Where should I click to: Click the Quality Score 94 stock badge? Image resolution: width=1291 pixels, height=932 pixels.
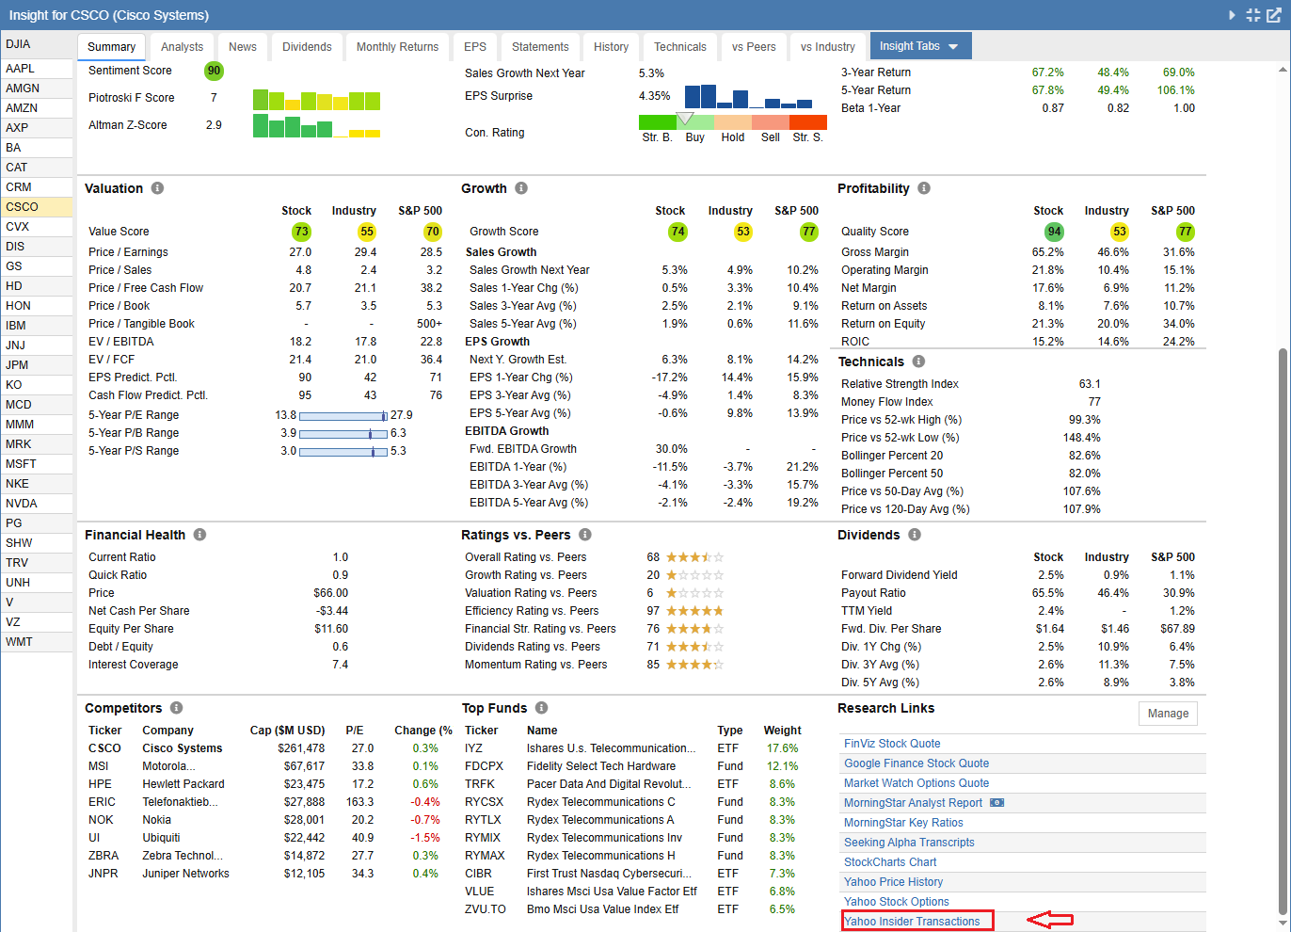[1054, 232]
